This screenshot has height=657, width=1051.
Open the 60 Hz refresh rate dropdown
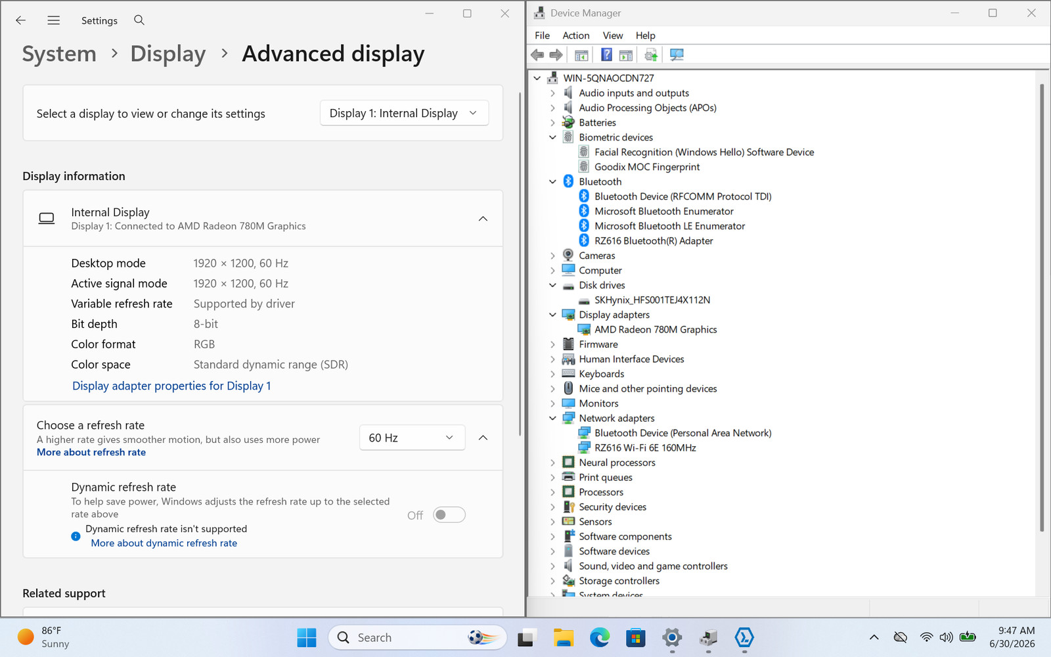tap(412, 438)
